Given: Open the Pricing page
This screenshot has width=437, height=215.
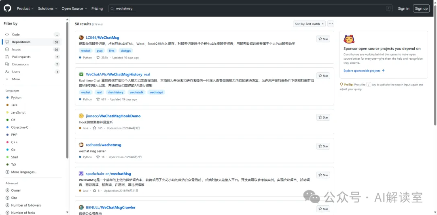Looking at the screenshot, I should click(x=97, y=8).
